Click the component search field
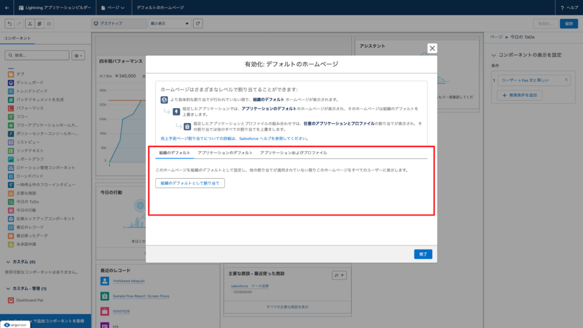This screenshot has height=328, width=583. coord(37,55)
